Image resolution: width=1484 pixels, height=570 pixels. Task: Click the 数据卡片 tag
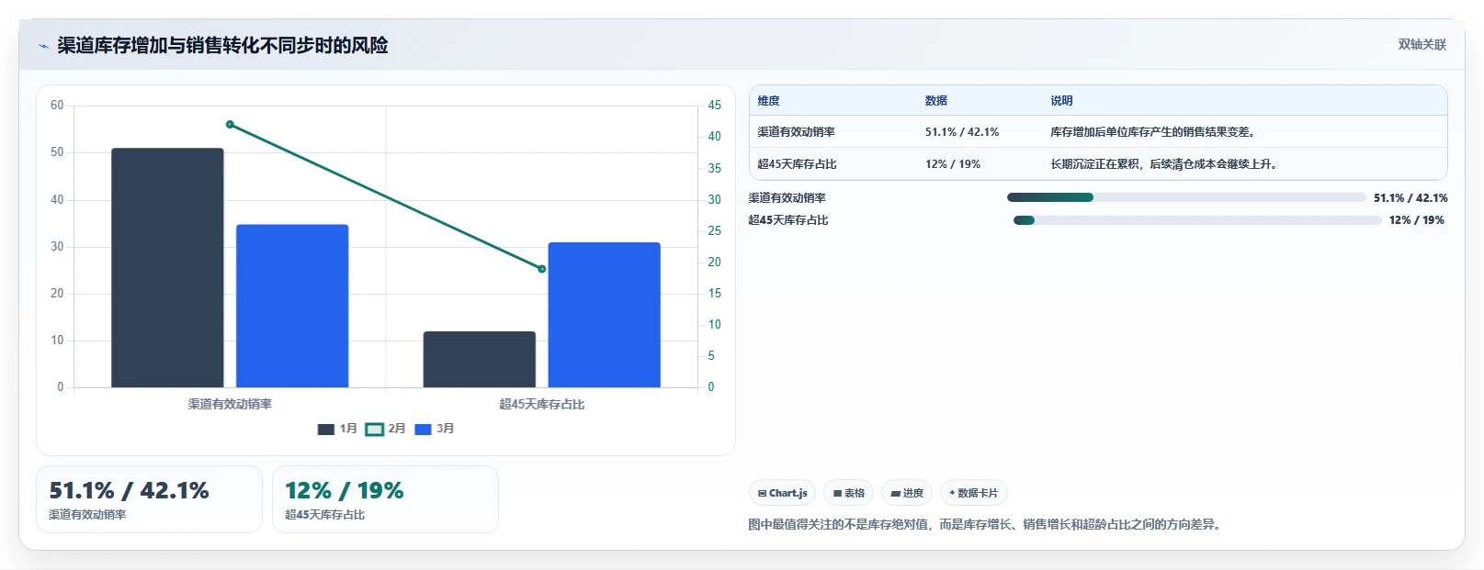pyautogui.click(x=974, y=493)
